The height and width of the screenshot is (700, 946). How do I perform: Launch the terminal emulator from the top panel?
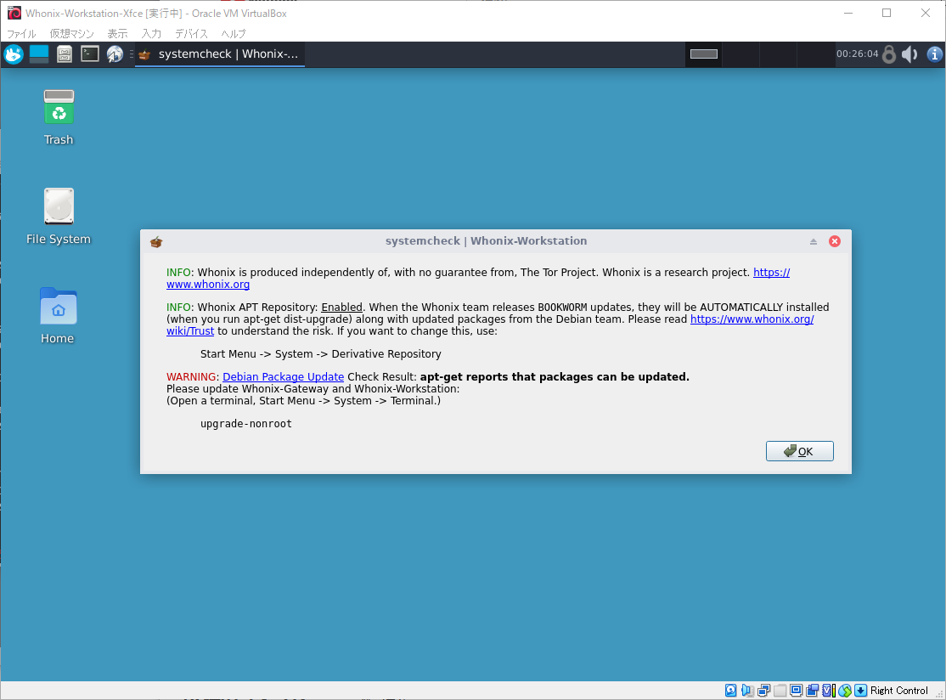89,54
